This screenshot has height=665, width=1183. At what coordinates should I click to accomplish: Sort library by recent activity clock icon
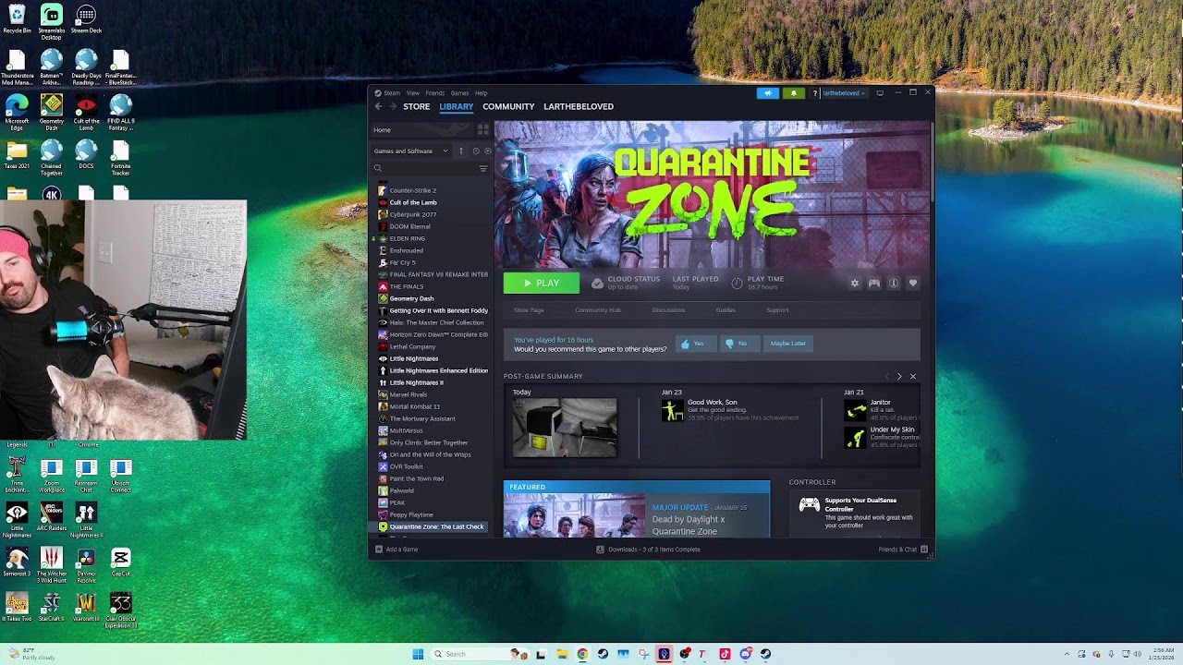(x=476, y=151)
